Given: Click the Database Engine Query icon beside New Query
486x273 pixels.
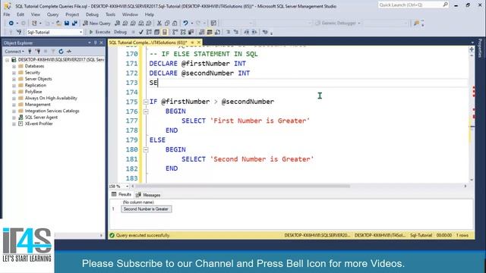Looking at the screenshot, I should [118, 24].
